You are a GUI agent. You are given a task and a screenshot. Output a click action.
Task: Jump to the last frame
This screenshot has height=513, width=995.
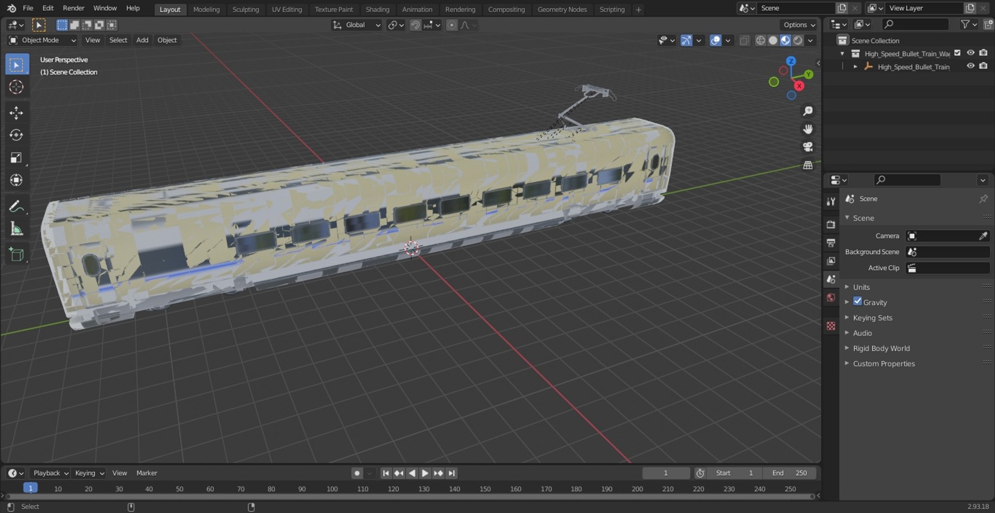click(x=452, y=473)
